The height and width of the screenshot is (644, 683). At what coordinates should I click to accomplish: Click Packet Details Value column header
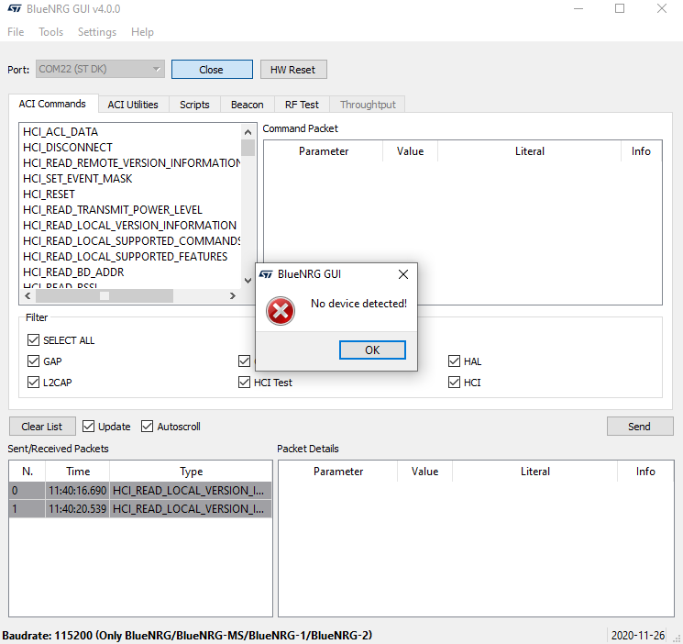coord(424,472)
